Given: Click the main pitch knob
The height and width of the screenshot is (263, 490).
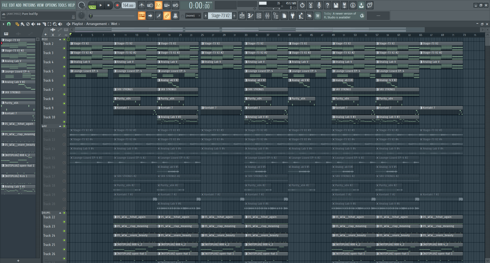Looking at the screenshot, I should (81, 16).
